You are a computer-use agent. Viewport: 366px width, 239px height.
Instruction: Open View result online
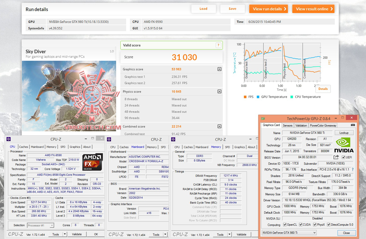(x=313, y=9)
